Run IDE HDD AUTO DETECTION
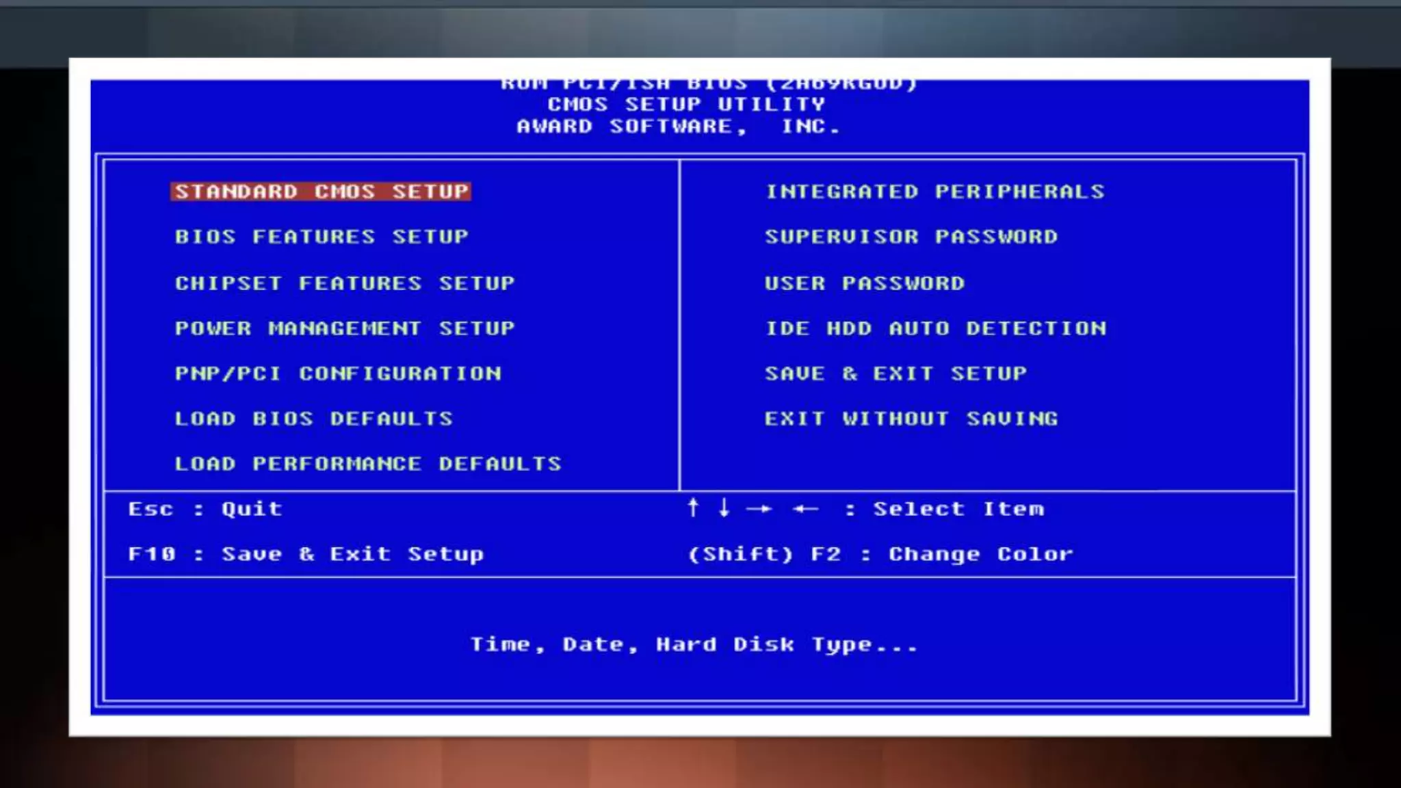The width and height of the screenshot is (1401, 788). 935,328
